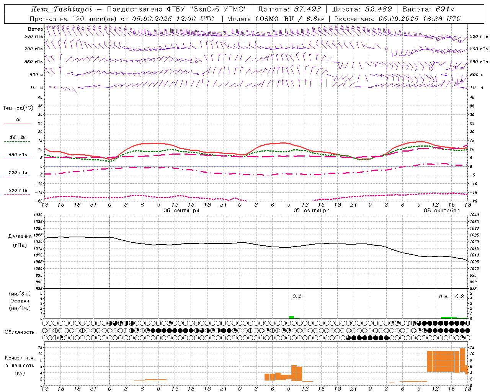The width and height of the screenshot is (490, 392).
Task: Click the 'Конвективн.' convective cloud label
Action: click(x=20, y=358)
